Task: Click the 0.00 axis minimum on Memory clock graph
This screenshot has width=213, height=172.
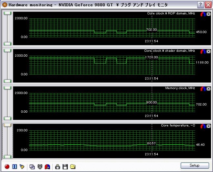Action: click(x=24, y=112)
